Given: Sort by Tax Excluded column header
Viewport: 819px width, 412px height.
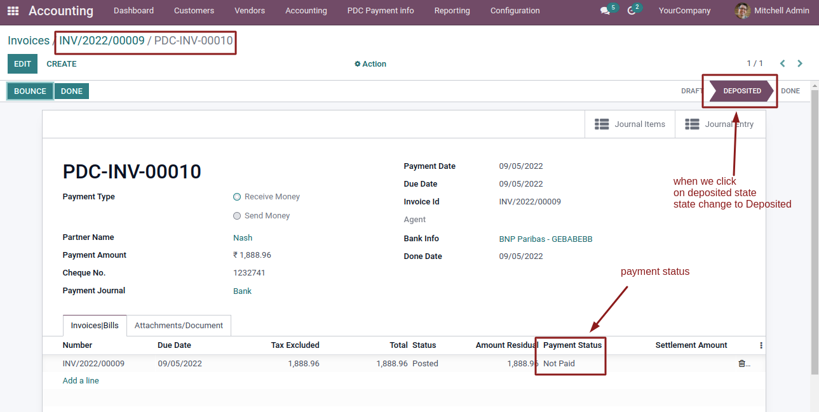Looking at the screenshot, I should [295, 345].
